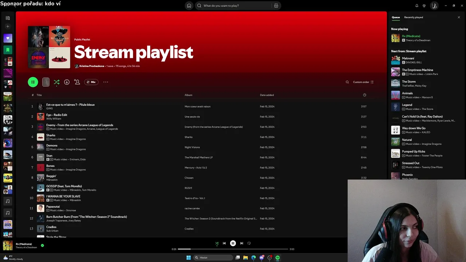Screen dimensions: 466x262
Task: Select the Queue tab
Action: tap(396, 17)
